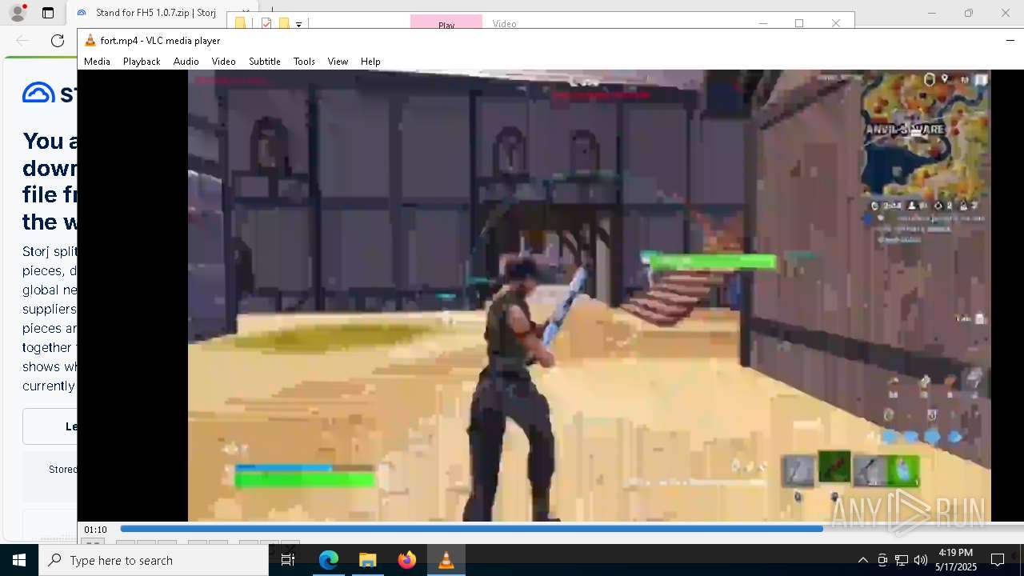The width and height of the screenshot is (1024, 576).
Task: Click the VLC cone icon in title bar
Action: pyautogui.click(x=90, y=41)
